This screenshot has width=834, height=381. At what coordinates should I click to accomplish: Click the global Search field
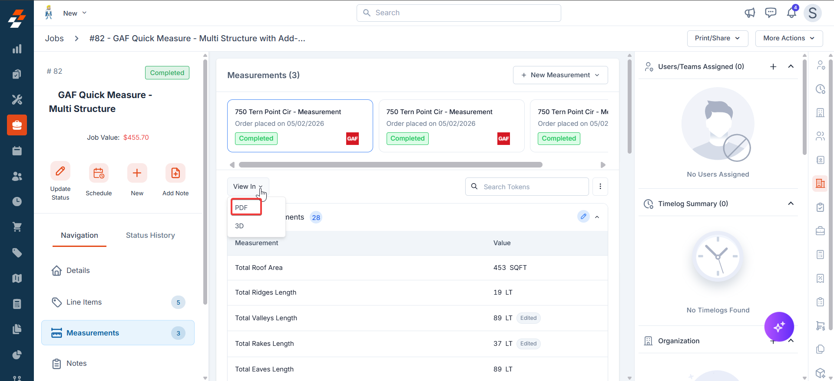point(459,13)
